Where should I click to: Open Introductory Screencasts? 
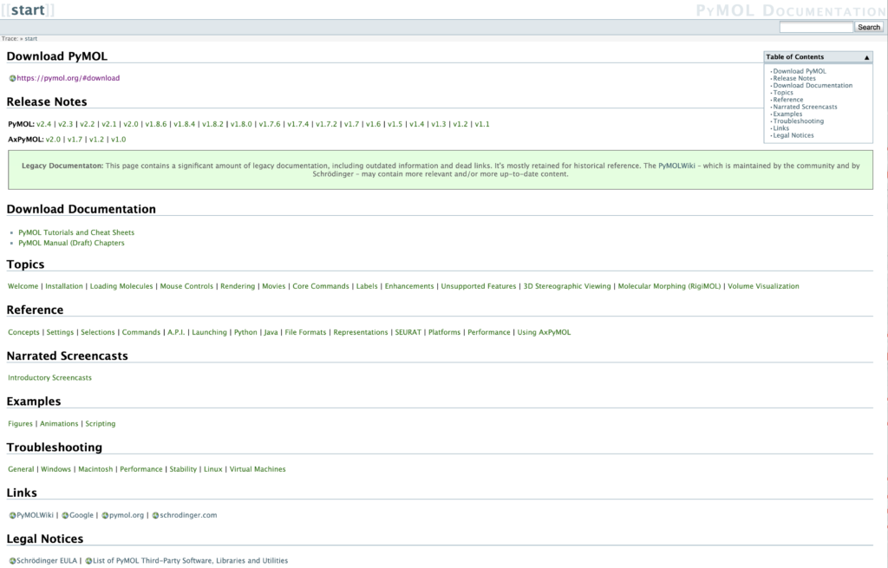[49, 378]
